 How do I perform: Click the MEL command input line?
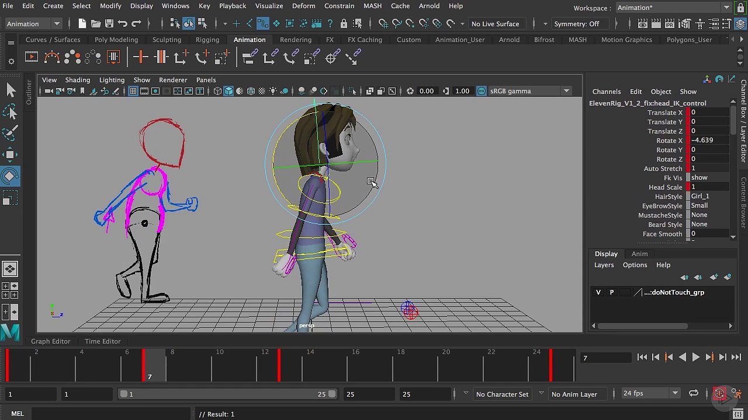click(111, 414)
